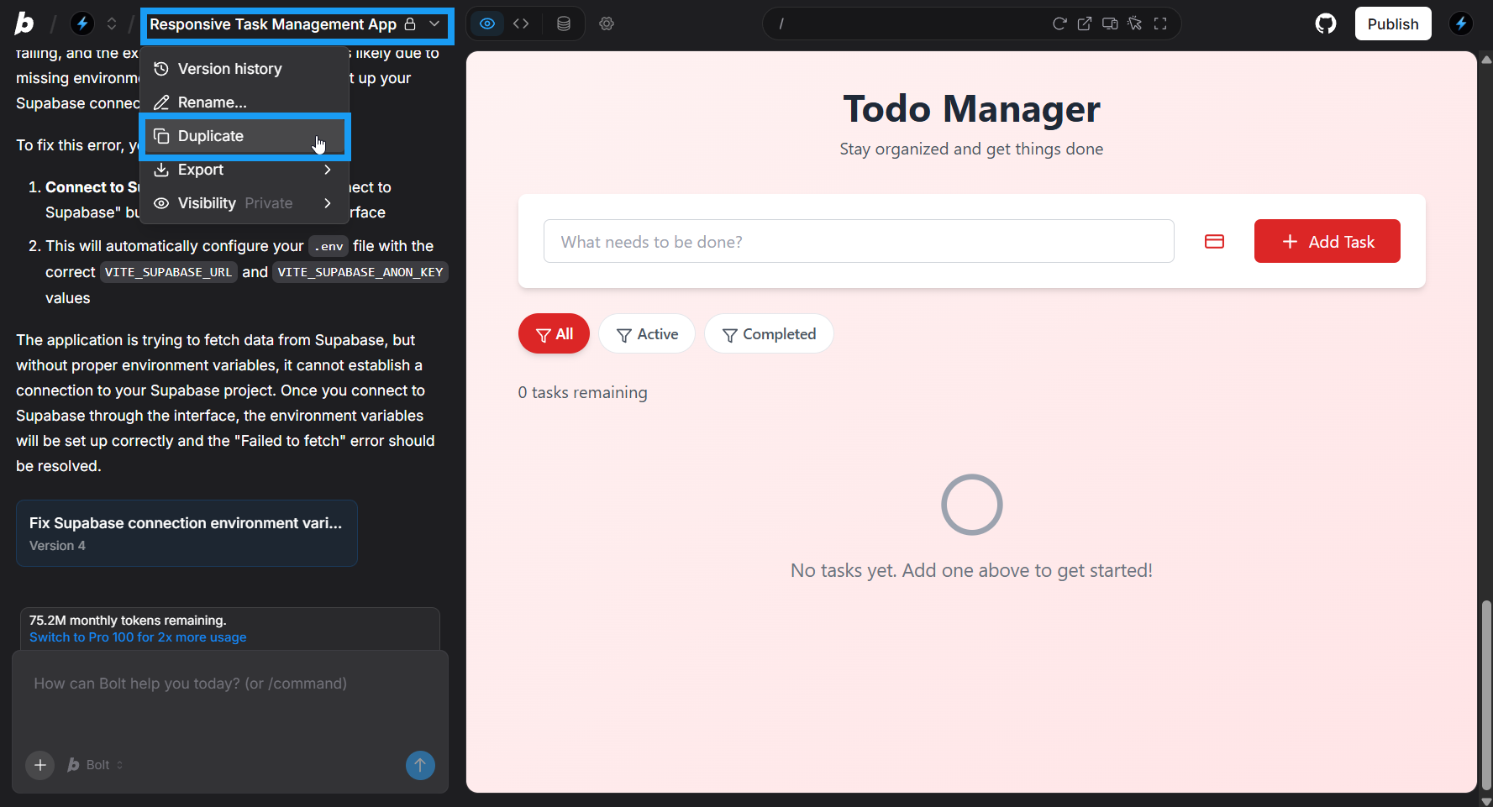
Task: Open the Export submenu
Action: (x=244, y=170)
